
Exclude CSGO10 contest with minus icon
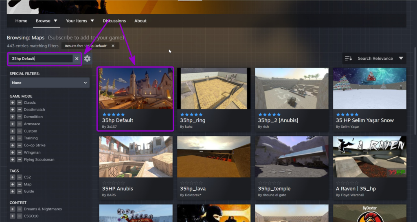(x=20, y=216)
